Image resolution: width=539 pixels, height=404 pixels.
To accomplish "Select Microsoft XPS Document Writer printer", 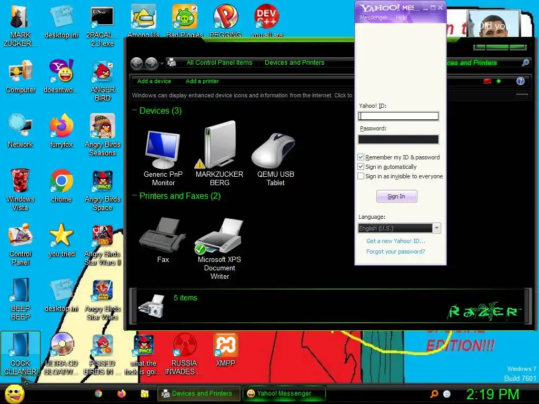I will 219,248.
